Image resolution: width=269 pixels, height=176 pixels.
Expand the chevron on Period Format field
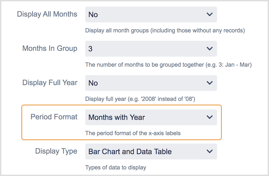point(210,117)
